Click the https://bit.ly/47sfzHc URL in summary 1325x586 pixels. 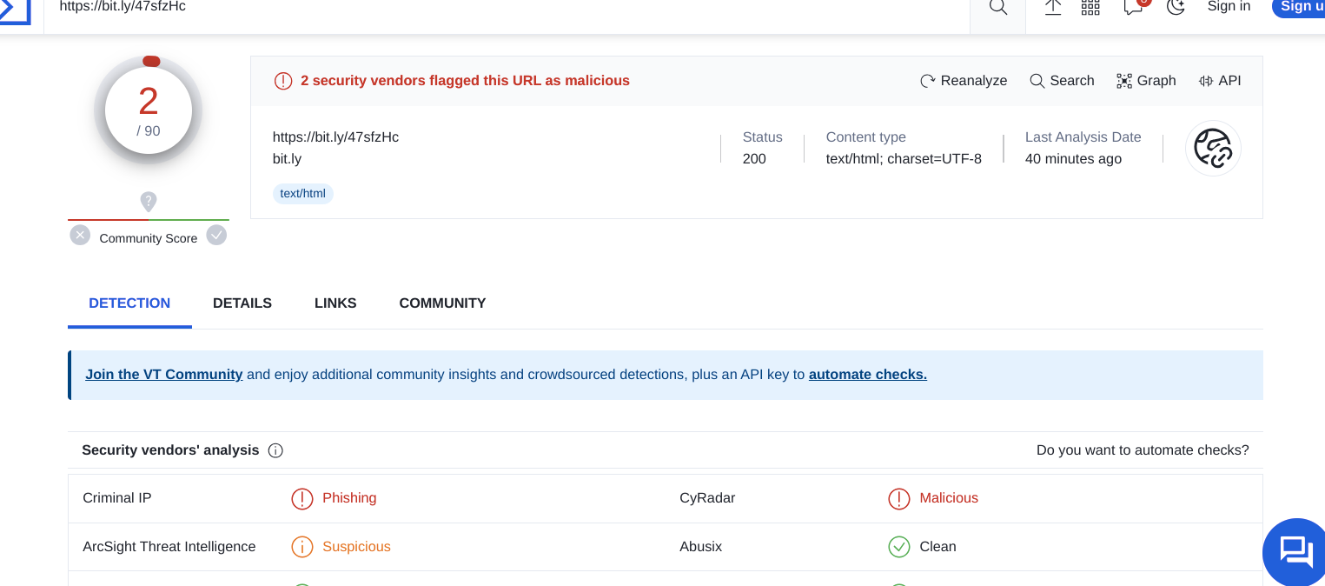[335, 137]
